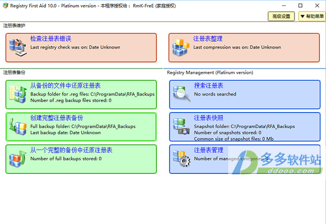Click 'Number of full backups stored: 0'
The width and height of the screenshot is (326, 224).
click(x=66, y=158)
